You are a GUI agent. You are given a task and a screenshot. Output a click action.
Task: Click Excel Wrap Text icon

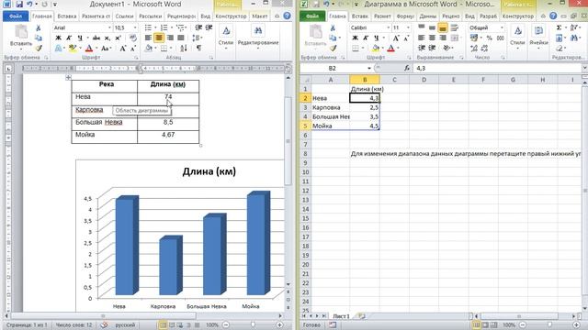coord(454,27)
